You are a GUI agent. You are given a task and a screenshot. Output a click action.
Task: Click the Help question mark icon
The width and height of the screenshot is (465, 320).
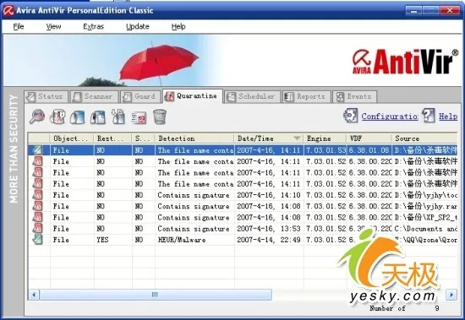pos(429,116)
